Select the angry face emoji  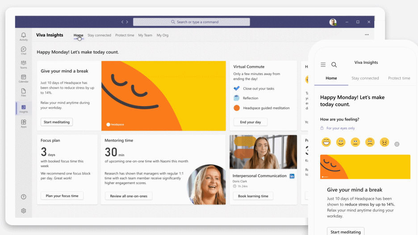point(385,142)
